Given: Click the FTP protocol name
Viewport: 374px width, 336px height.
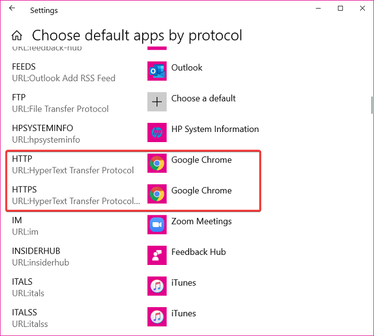Looking at the screenshot, I should point(19,98).
